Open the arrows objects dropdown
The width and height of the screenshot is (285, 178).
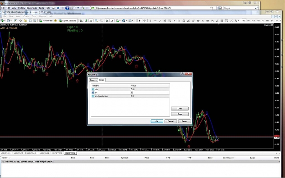[x=237, y=20]
